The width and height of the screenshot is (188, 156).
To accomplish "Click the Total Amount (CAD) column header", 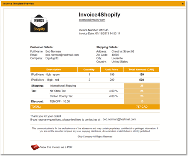I will (x=141, y=70).
